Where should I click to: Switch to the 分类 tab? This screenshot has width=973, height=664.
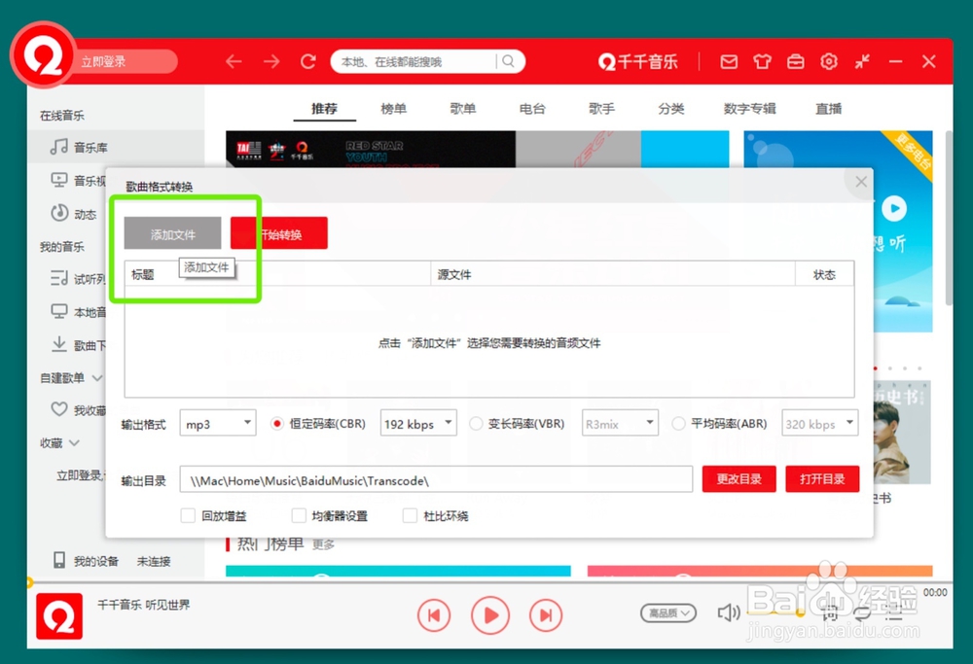point(671,109)
